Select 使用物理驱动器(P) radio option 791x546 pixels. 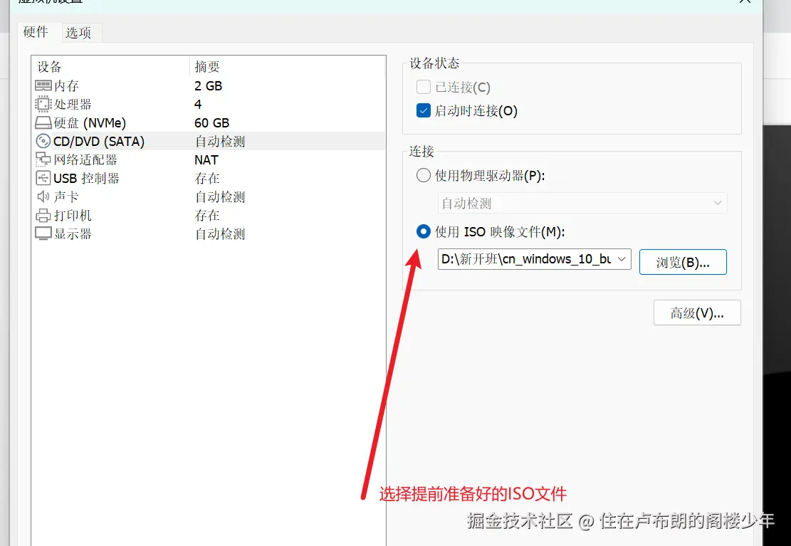[423, 175]
